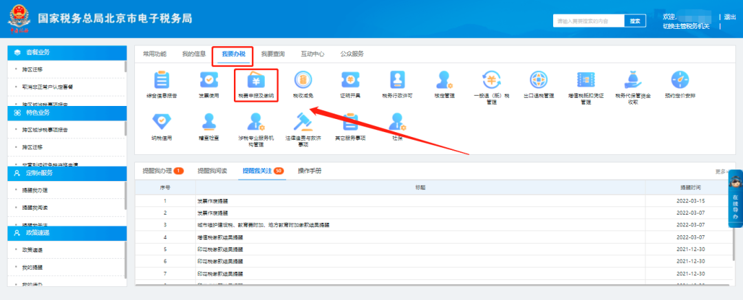Open 提醒我阅读 in 定制e服务 sidebar
The image size is (743, 300).
(x=34, y=208)
